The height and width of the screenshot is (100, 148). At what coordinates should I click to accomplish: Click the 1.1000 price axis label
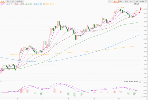click(x=145, y=43)
